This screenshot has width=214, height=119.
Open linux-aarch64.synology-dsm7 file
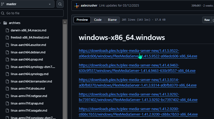[x=33, y=67]
